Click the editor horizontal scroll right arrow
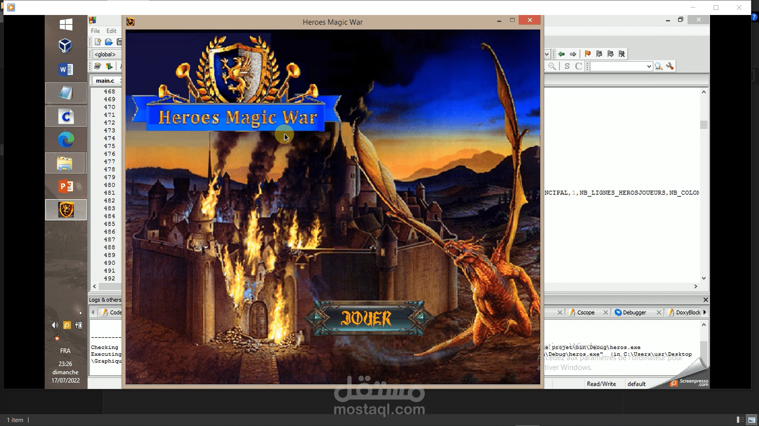This screenshot has width=759, height=426. coord(696,286)
